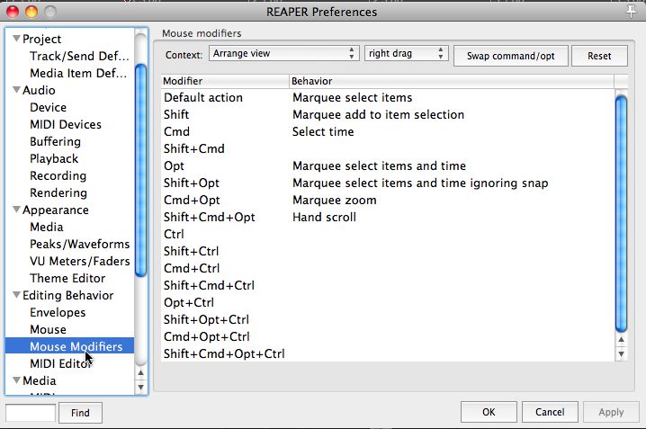Collapse the Editing Behavior tree section

click(16, 295)
